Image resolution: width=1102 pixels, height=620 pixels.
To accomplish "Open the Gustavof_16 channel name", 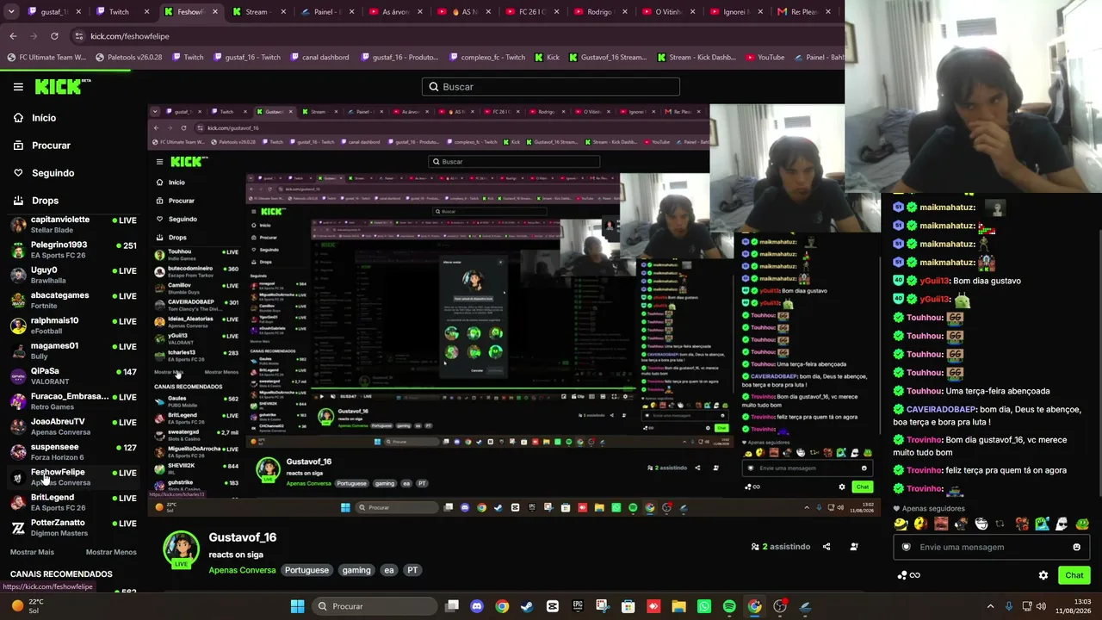I will click(x=242, y=537).
